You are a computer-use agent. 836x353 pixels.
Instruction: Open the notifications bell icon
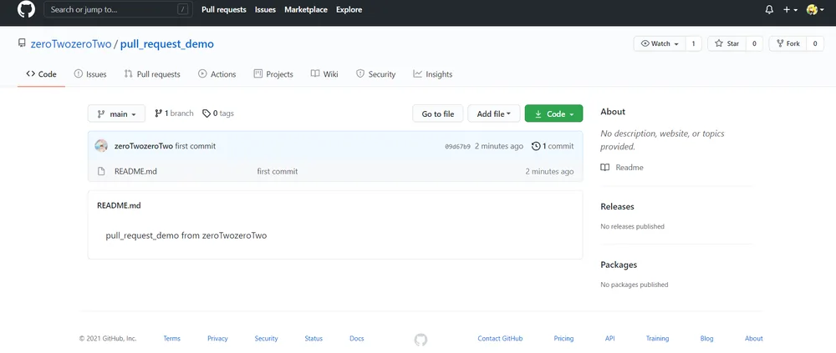tap(769, 9)
